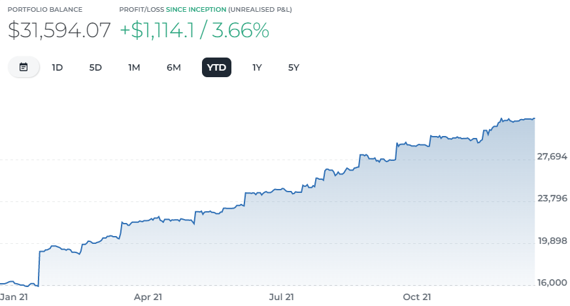Switch chart to 5D range

(95, 67)
